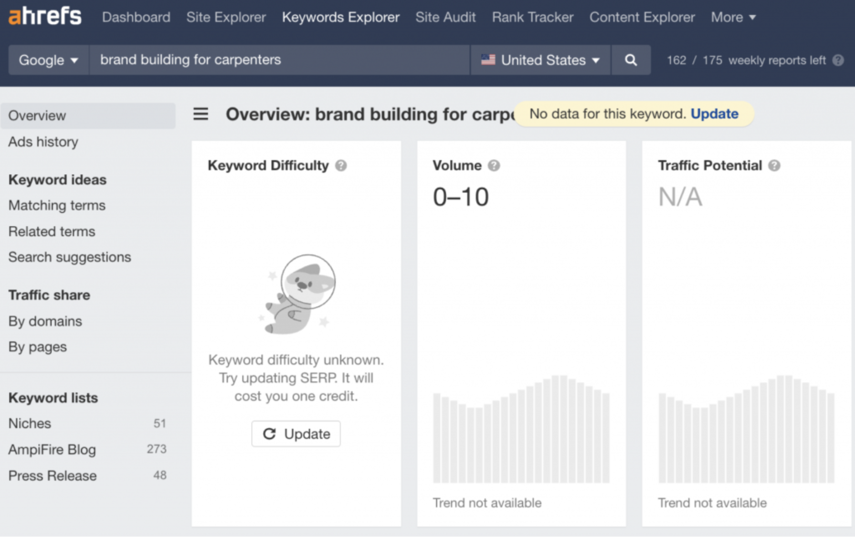855x537 pixels.
Task: Click the weekly reports left help icon
Action: pyautogui.click(x=838, y=60)
